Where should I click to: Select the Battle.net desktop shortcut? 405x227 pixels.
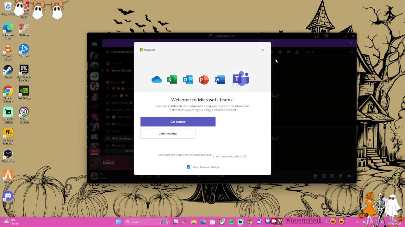(x=24, y=50)
